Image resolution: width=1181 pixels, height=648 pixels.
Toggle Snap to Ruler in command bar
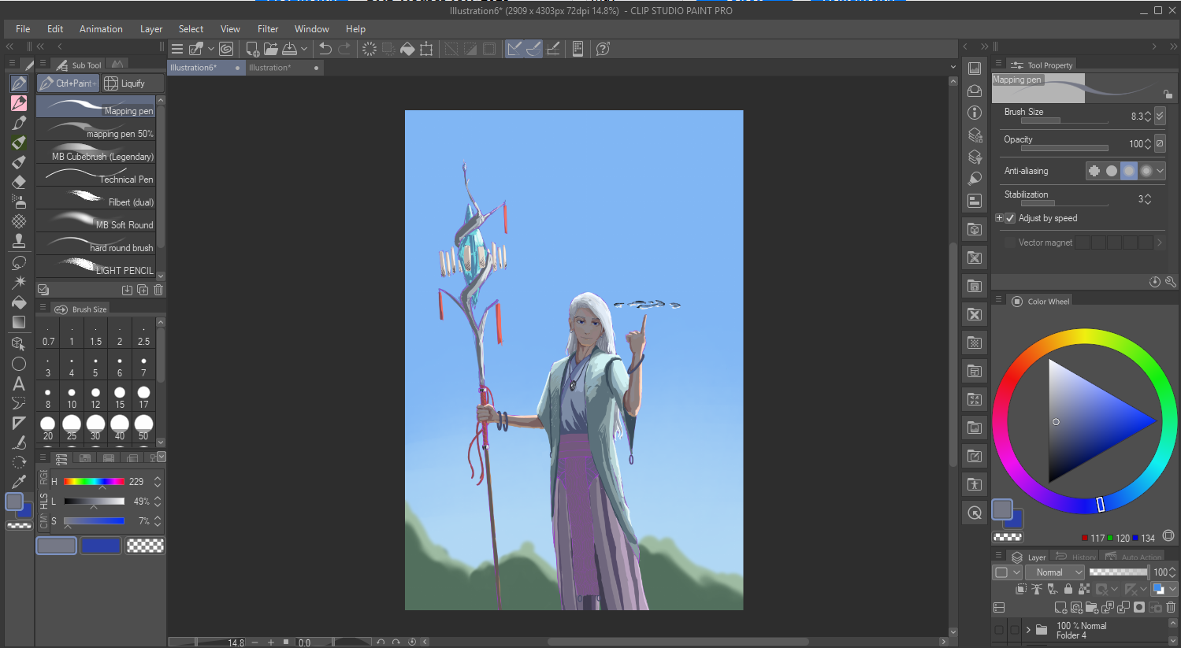point(514,49)
